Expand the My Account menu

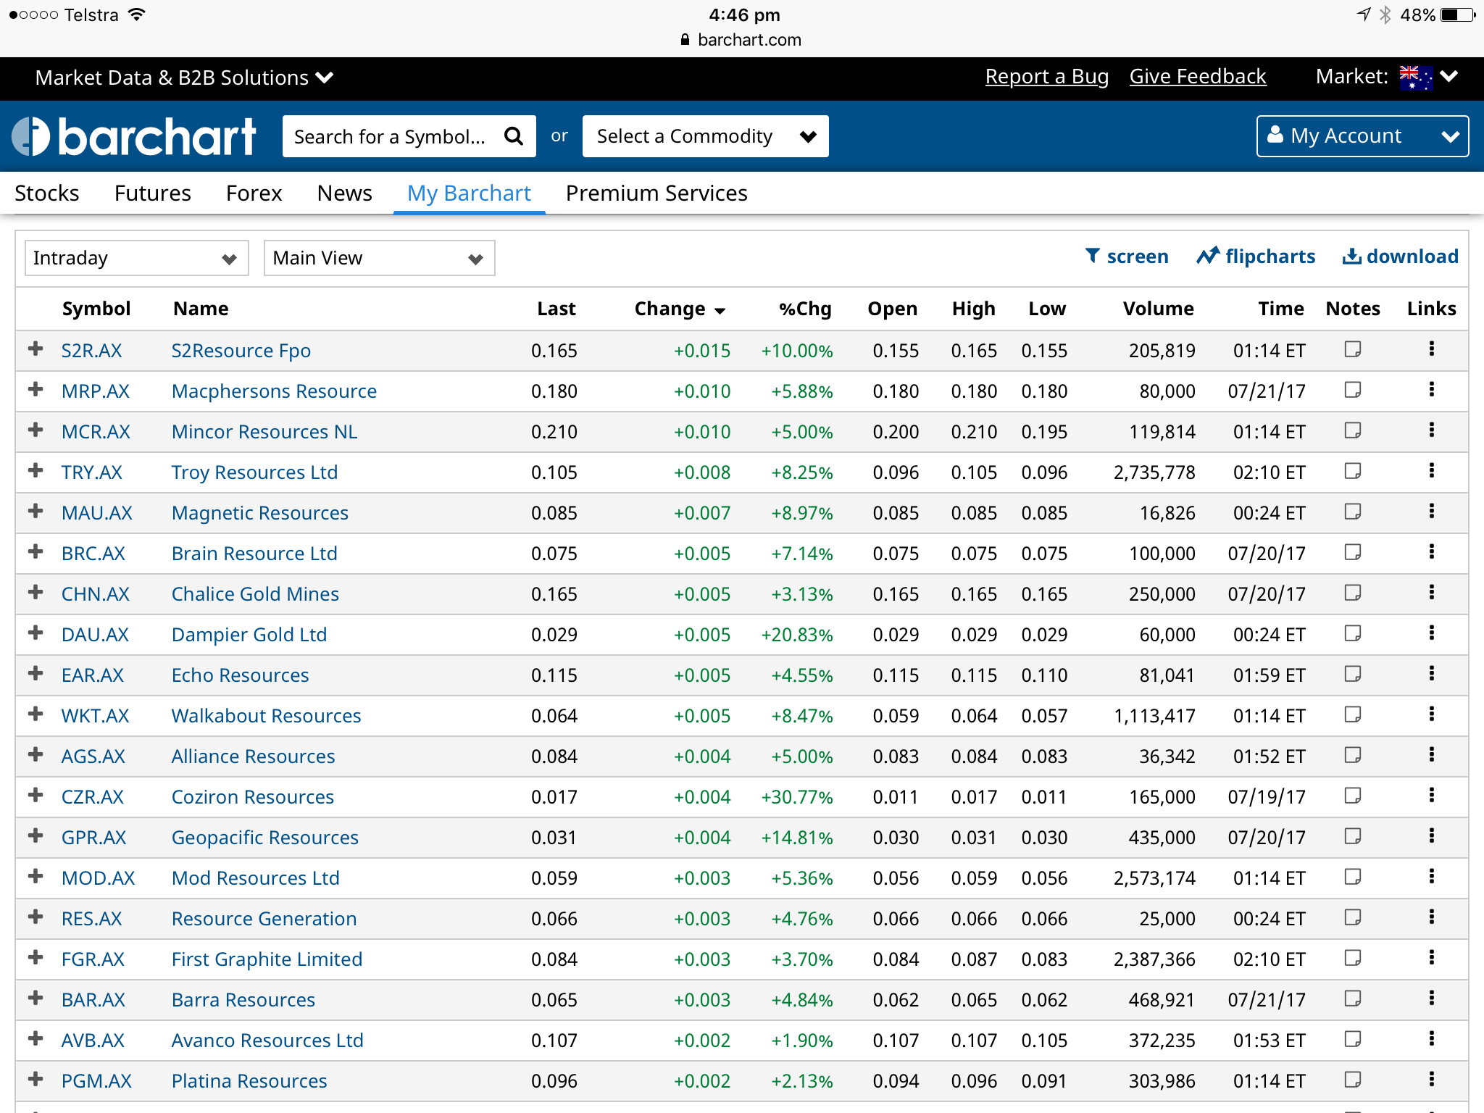tap(1362, 136)
